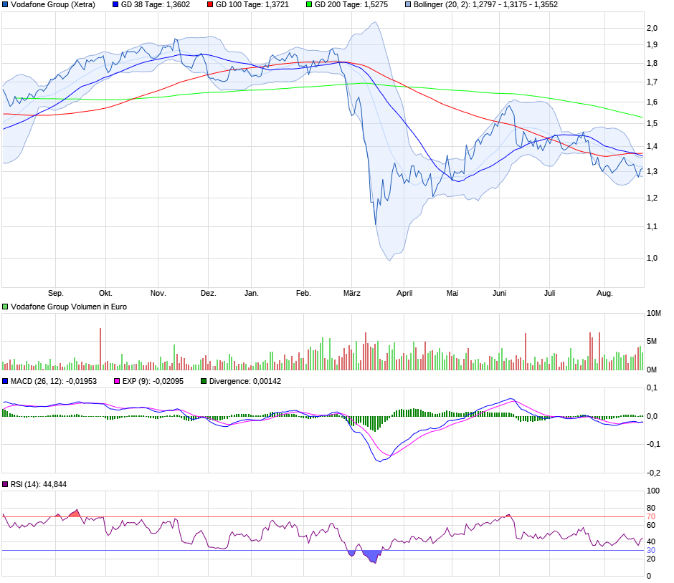Click the red GD 100 Tage legend swatch
Screen dimensions: 674x583
click(210, 5)
